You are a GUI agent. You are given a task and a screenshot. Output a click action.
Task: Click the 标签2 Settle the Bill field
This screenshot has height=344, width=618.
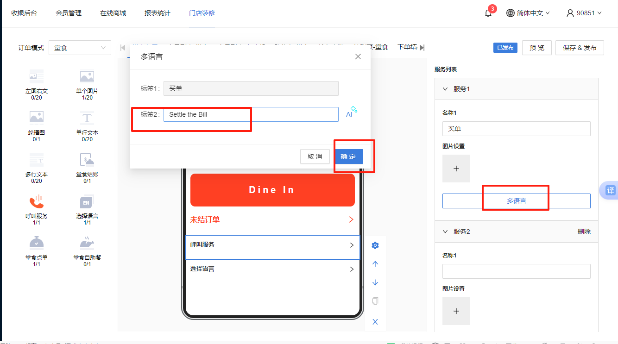pyautogui.click(x=251, y=114)
